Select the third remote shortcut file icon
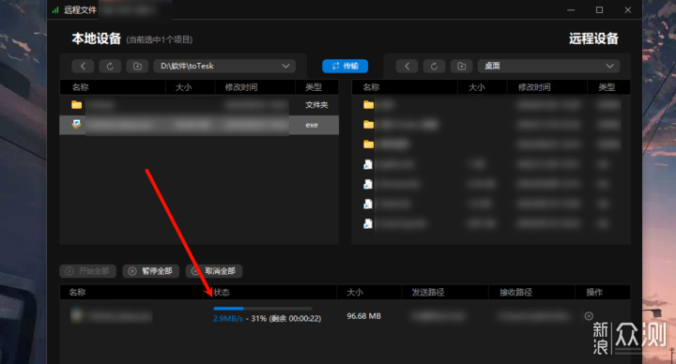Screen dimensions: 676x364 coord(368,204)
